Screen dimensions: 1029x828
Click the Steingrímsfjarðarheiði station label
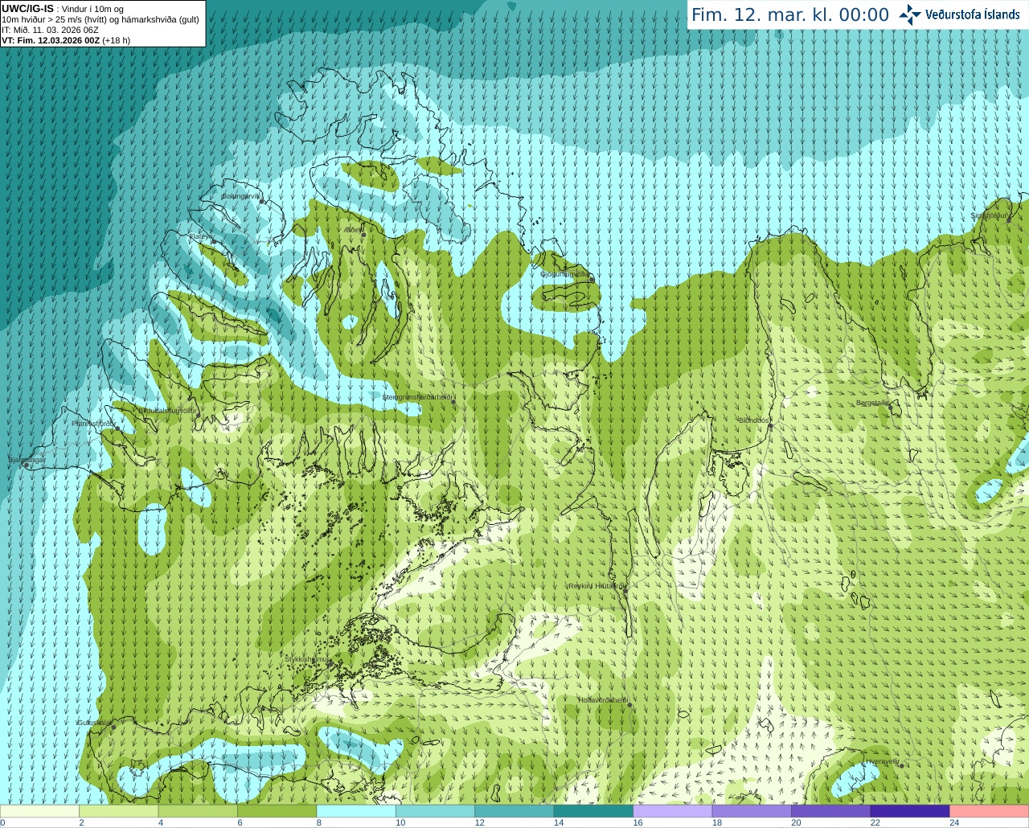[418, 397]
